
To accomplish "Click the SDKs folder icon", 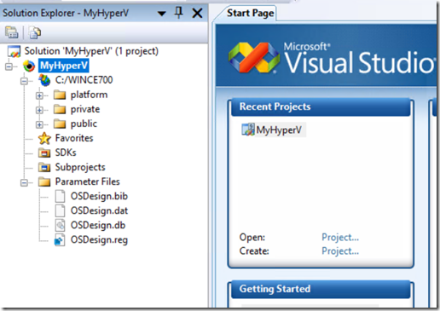I will click(44, 153).
